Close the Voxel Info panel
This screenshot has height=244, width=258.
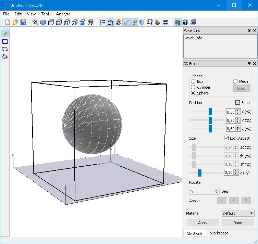(254, 30)
